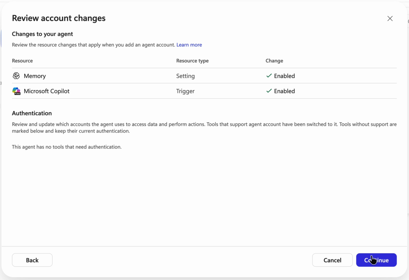409x280 pixels.
Task: Click the Memory brain icon
Action: pos(16,76)
